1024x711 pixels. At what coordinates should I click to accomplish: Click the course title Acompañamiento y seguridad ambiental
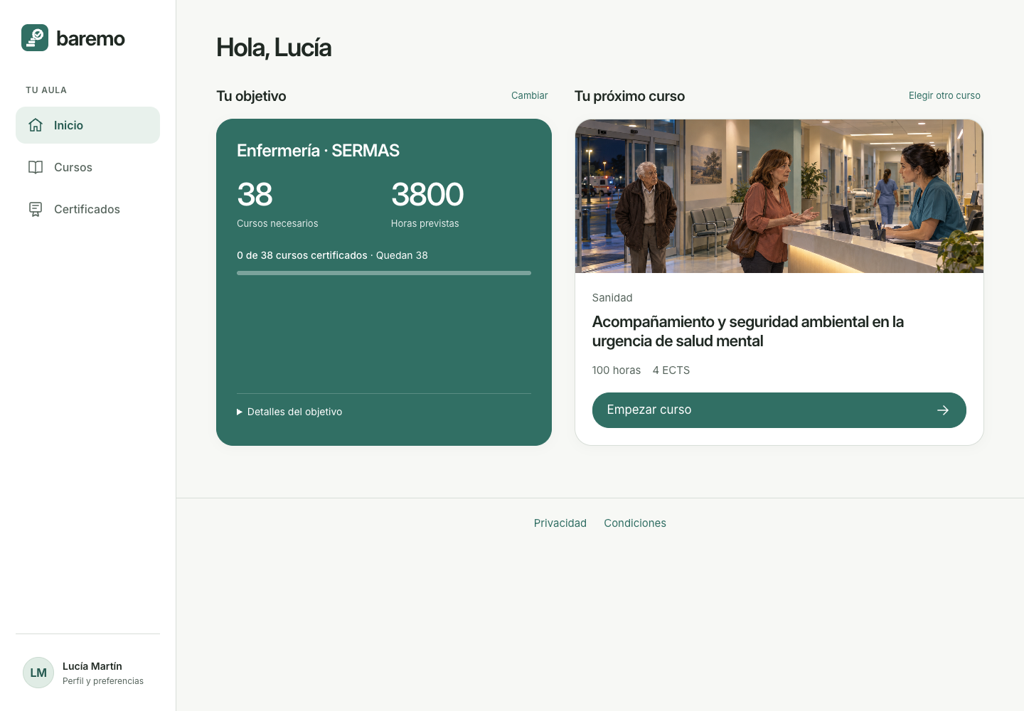pos(748,331)
